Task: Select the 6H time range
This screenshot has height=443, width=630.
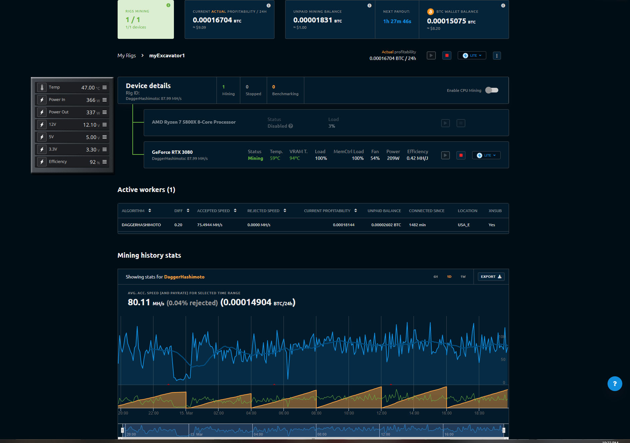Action: (x=436, y=277)
